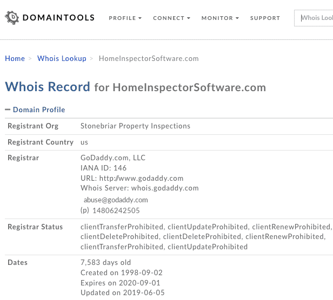333x300 pixels.
Task: Click the GoDaddy.com, LLC registrar name
Action: 113,158
